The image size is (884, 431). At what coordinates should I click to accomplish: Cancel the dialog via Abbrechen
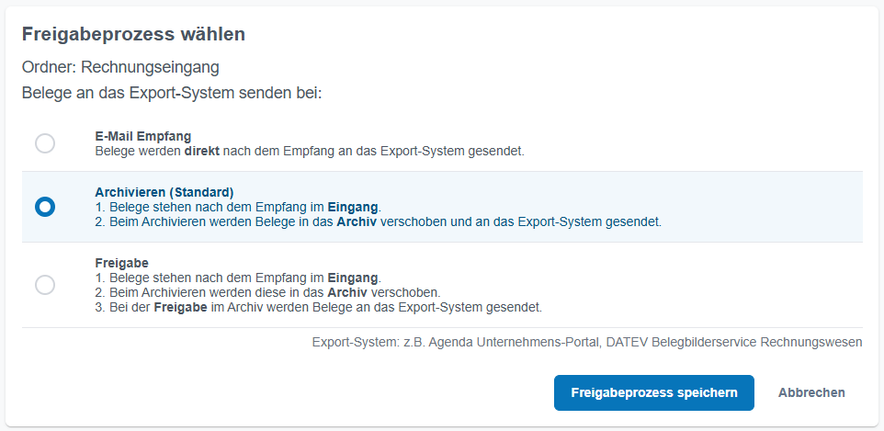[x=811, y=392]
